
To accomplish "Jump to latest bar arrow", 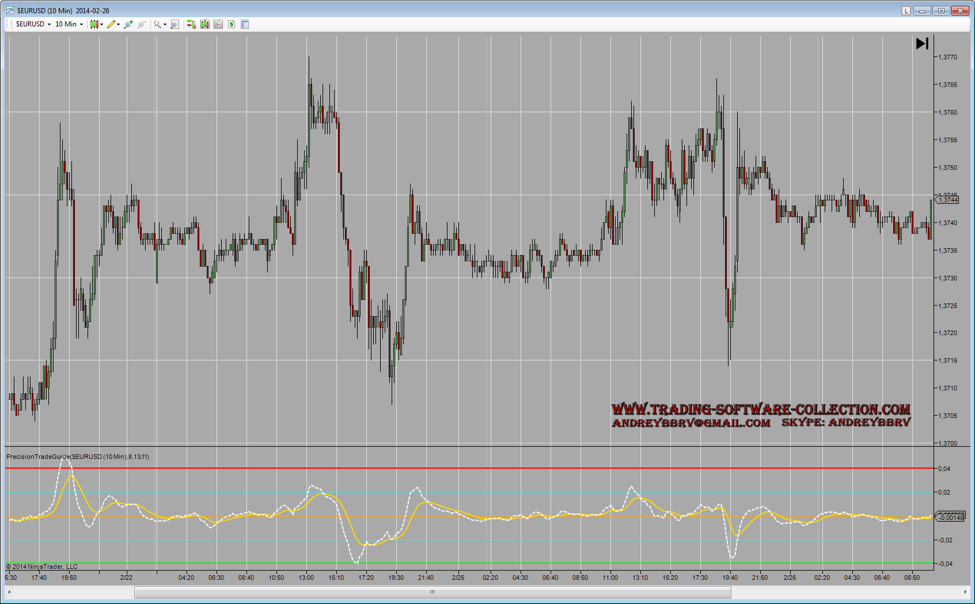I will 922,44.
